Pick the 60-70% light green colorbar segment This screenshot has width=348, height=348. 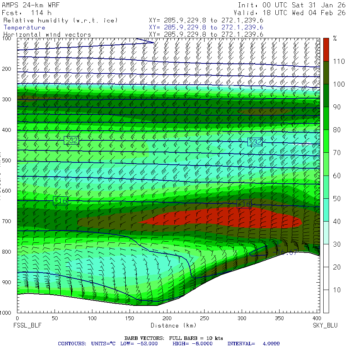coord(326,164)
